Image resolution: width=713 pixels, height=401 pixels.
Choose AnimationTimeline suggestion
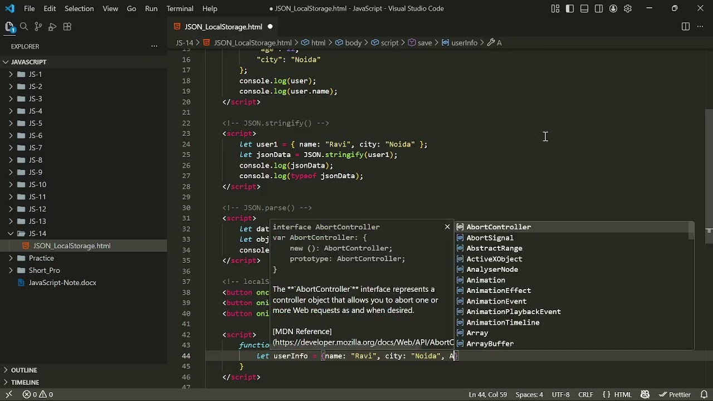(x=572, y=322)
